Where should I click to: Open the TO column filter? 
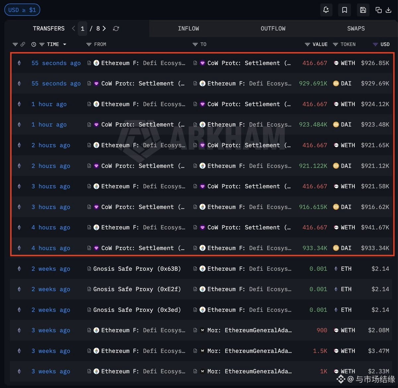[195, 44]
